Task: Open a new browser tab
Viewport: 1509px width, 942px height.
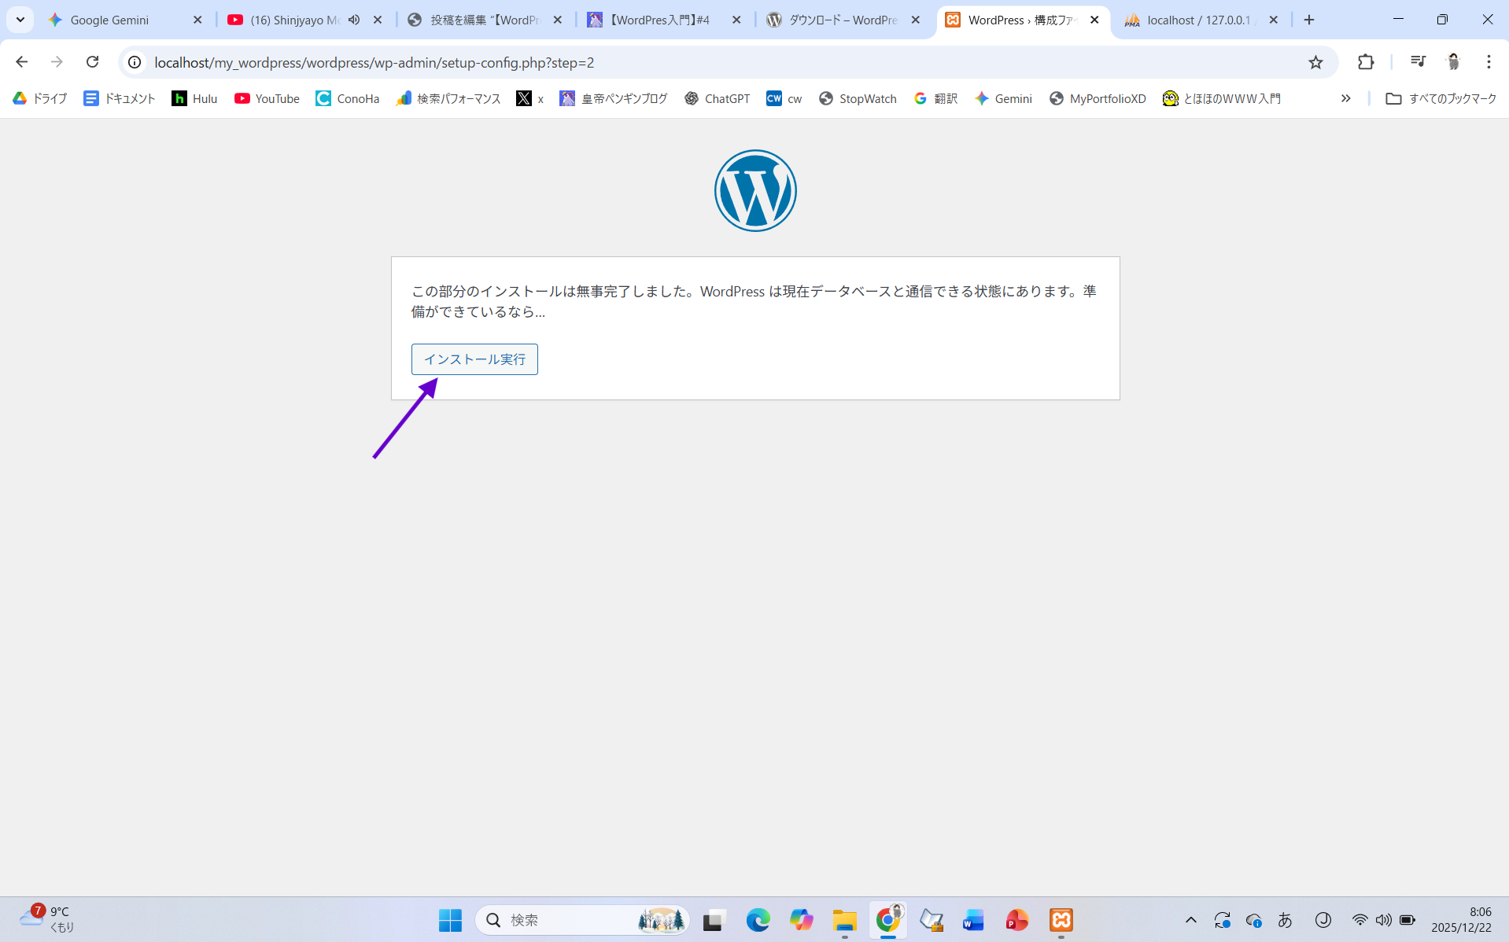Action: point(1309,20)
